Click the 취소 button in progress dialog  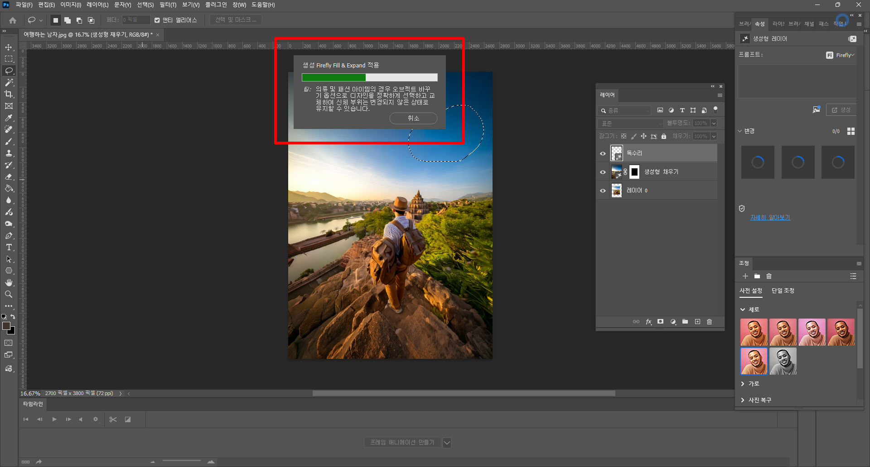tap(413, 118)
